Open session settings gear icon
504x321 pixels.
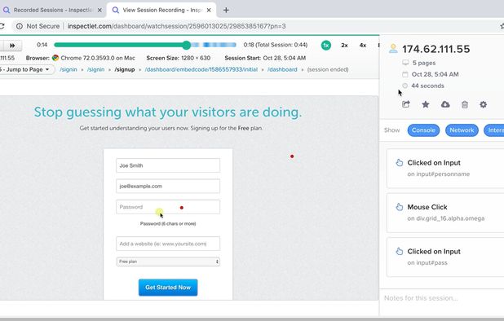pos(483,104)
